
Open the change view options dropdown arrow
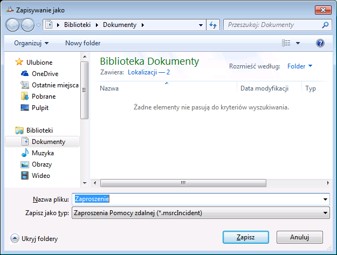coord(298,43)
